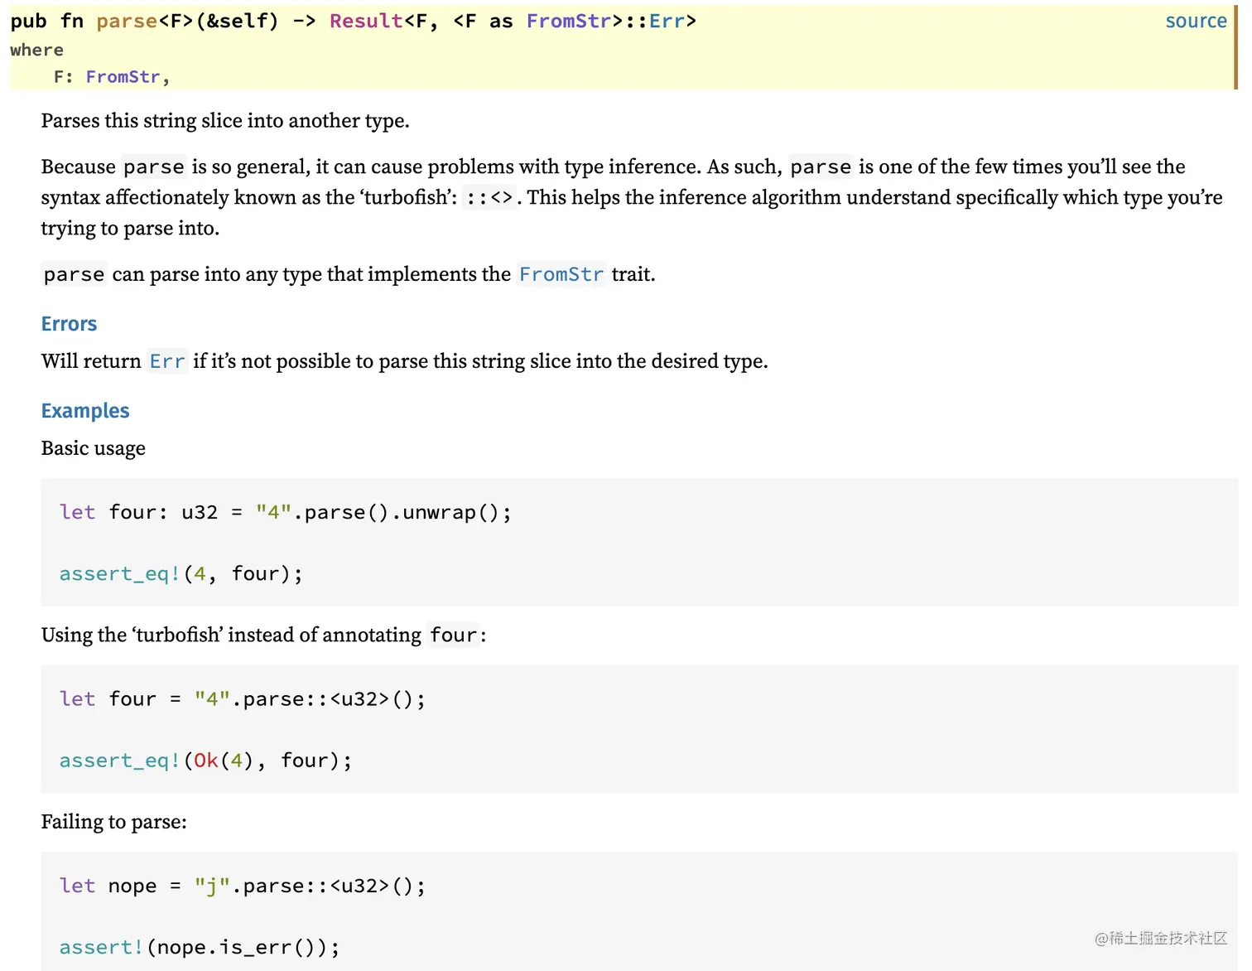Click code line 'assert_eq!(Ok(4), four);'
1252x971 pixels.
[x=206, y=761]
